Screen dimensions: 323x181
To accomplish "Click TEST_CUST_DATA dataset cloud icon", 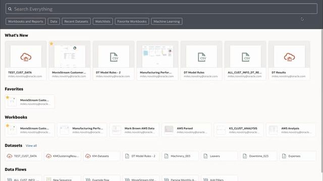I will coord(10,156).
